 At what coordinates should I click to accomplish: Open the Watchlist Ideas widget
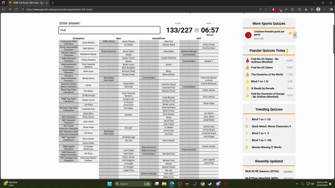10,184
